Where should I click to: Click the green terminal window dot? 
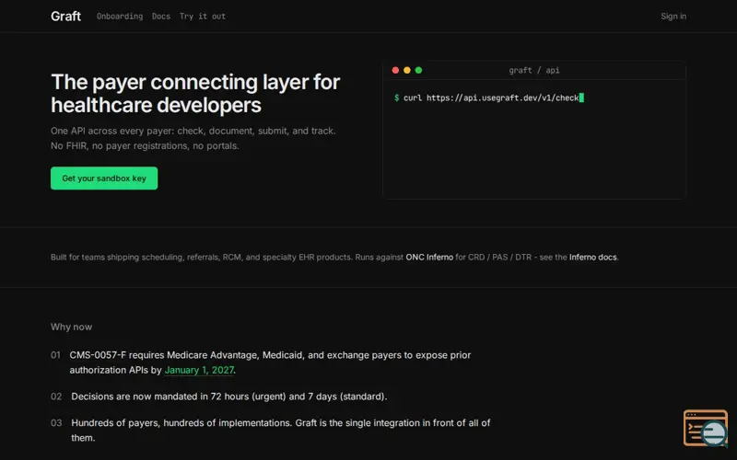[418, 71]
